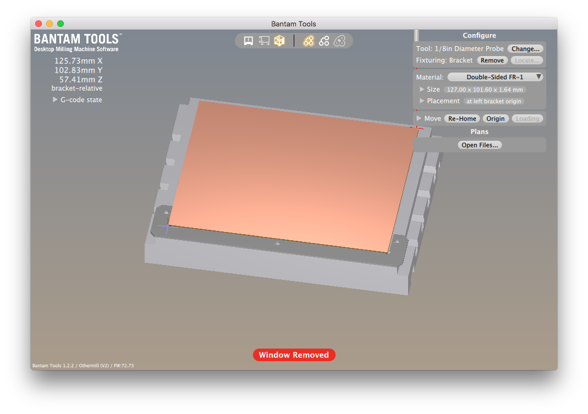Click the Window Removed red status badge
This screenshot has height=414, width=588.
click(x=294, y=355)
